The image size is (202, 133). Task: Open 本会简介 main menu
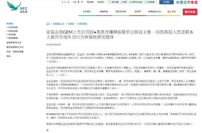pyautogui.click(x=87, y=12)
